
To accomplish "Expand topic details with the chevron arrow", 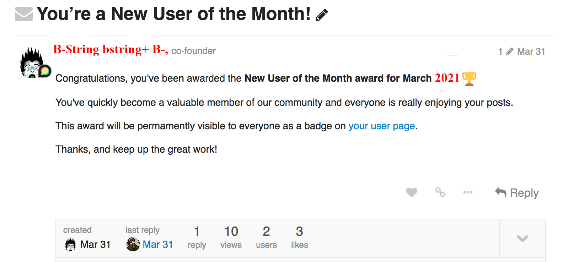I will 522,238.
